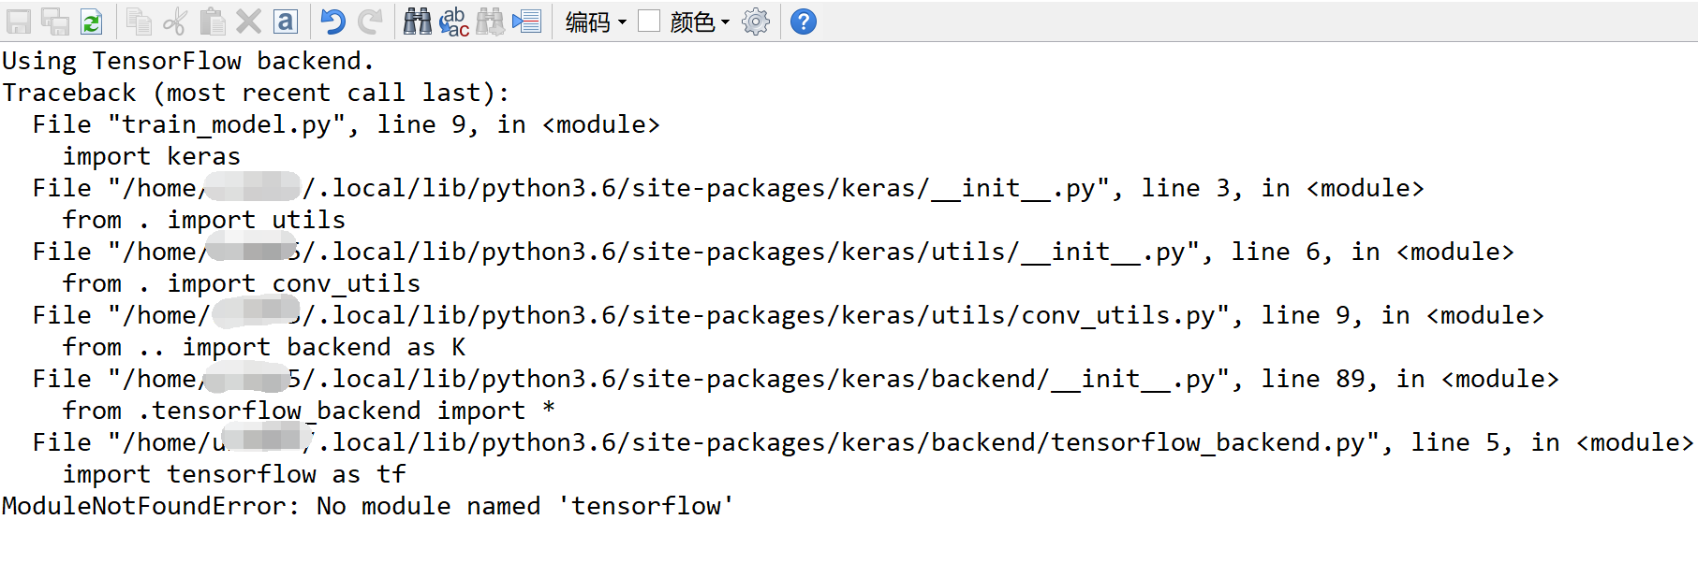The image size is (1698, 563).
Task: Click the Find Next binoculars icon
Action: [490, 21]
